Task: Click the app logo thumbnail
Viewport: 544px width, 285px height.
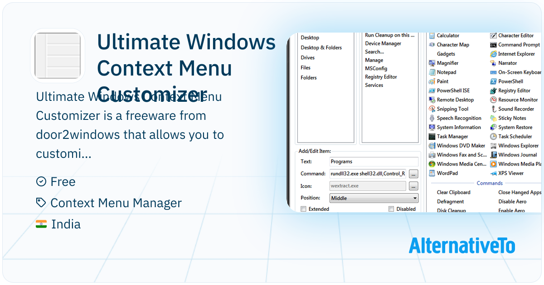Action: (58, 56)
